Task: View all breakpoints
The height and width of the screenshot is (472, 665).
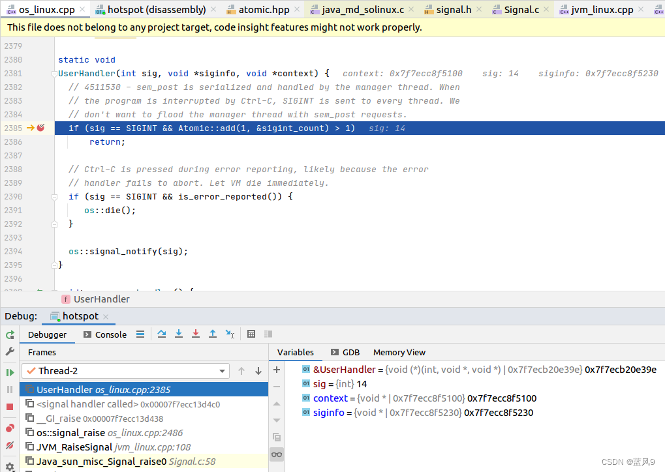Action: point(10,428)
